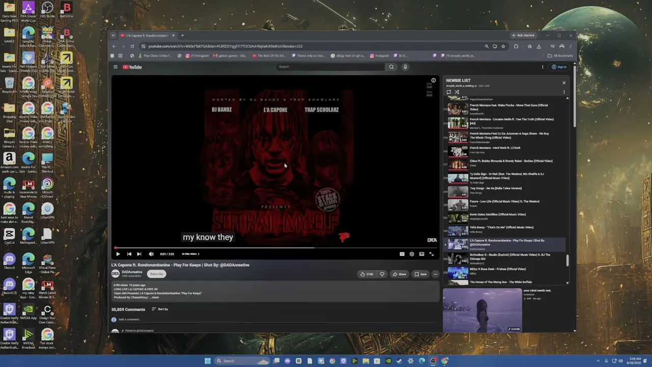Open the 'clingy man on girl' bookmark
This screenshot has width=652, height=367.
coord(347,56)
